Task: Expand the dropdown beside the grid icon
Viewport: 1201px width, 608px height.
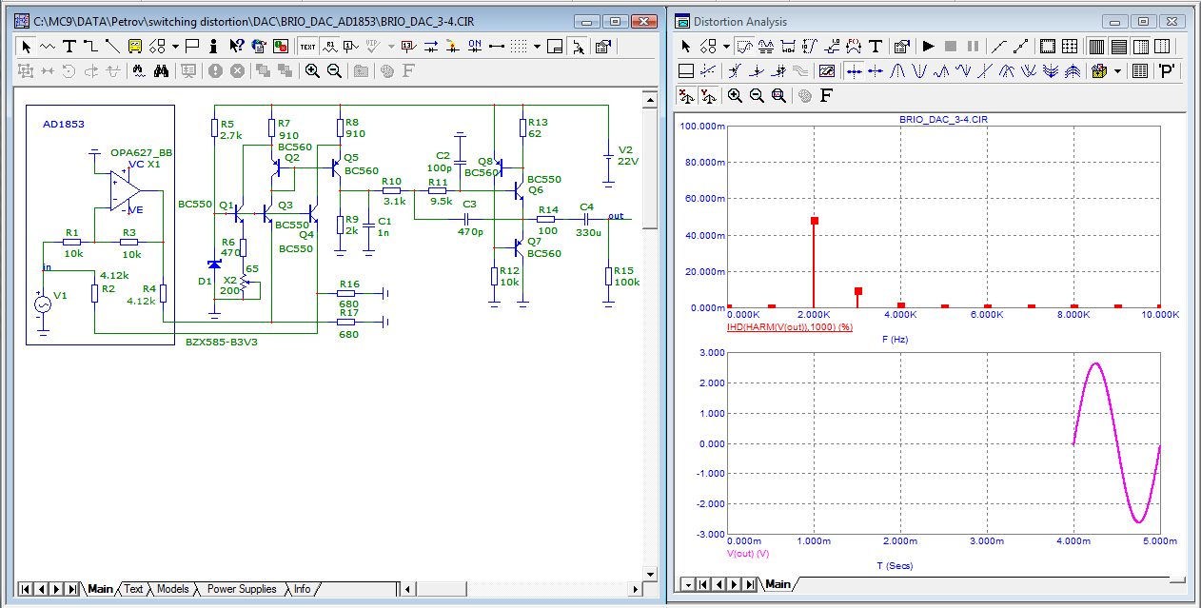Action: click(537, 46)
